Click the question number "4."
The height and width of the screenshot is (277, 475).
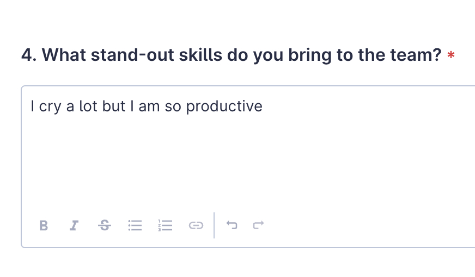[x=29, y=55]
